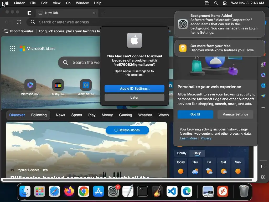Click Refresh stories button
269x202 pixels.
(127, 130)
